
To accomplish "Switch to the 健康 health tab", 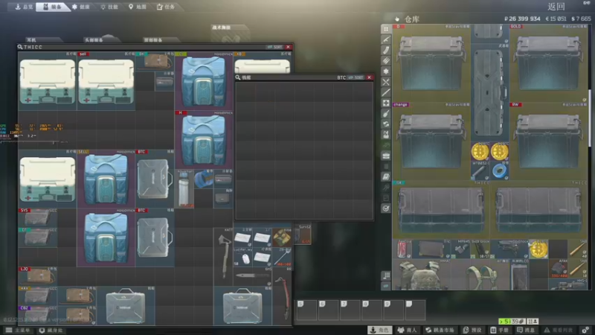I will pyautogui.click(x=81, y=7).
